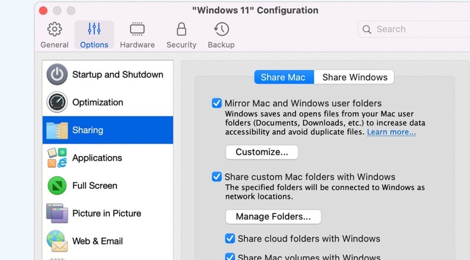This screenshot has height=260, width=470.
Task: Click the General tab label
Action: [55, 45]
